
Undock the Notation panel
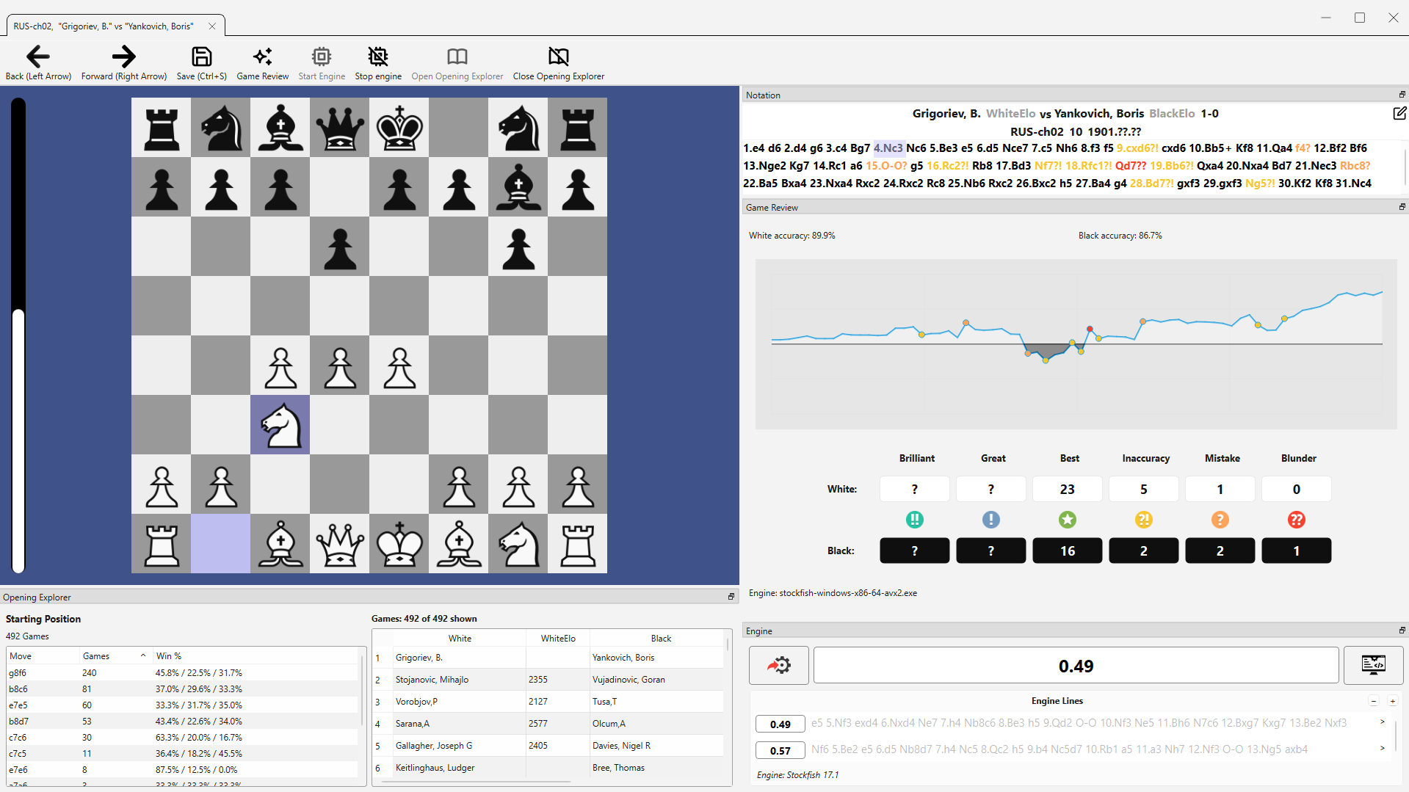1402,95
